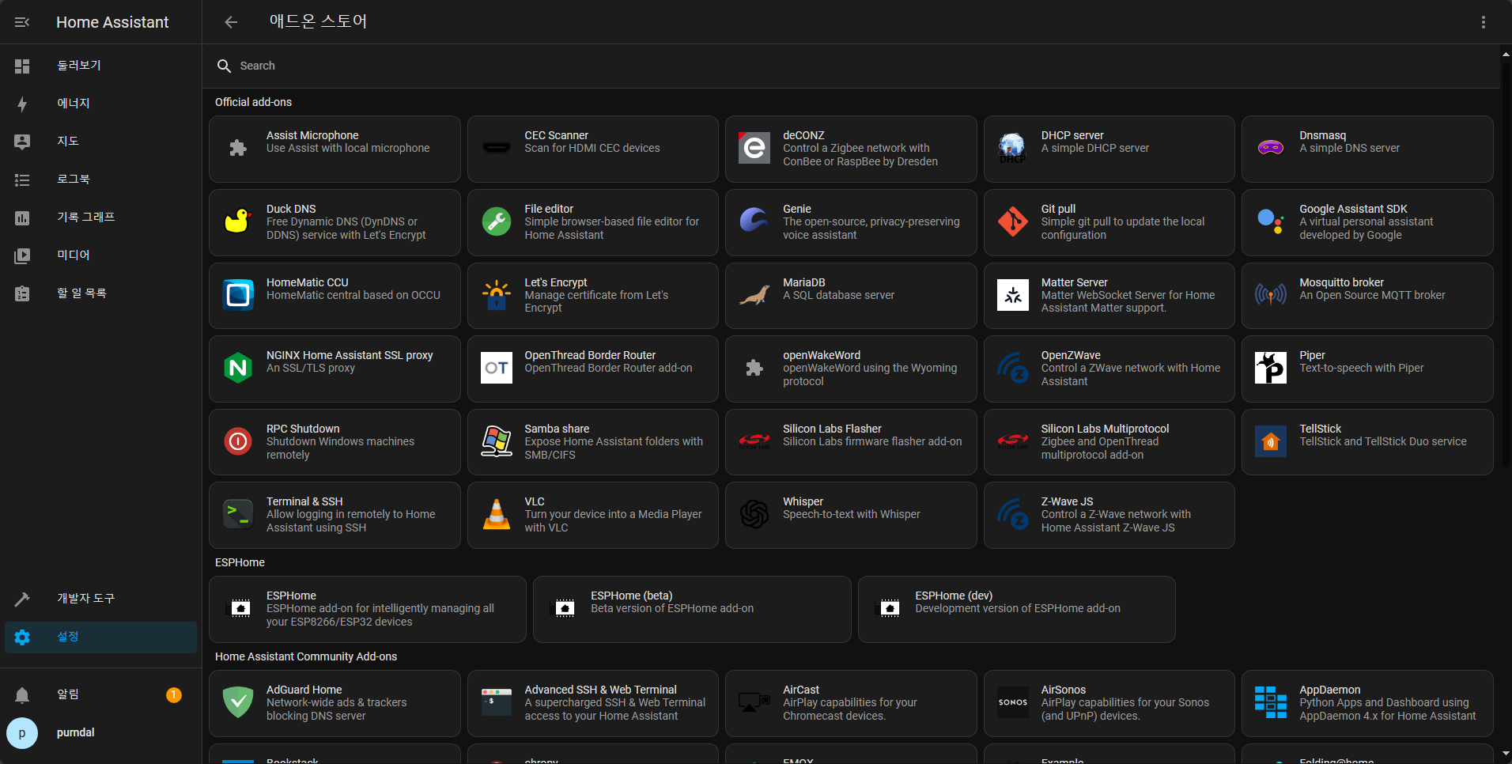Open the openWakeWord add-on card
The image size is (1512, 764).
(x=851, y=369)
